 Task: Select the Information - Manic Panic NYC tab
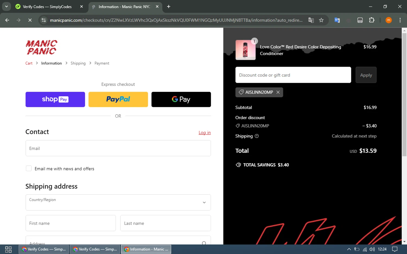pos(124,6)
